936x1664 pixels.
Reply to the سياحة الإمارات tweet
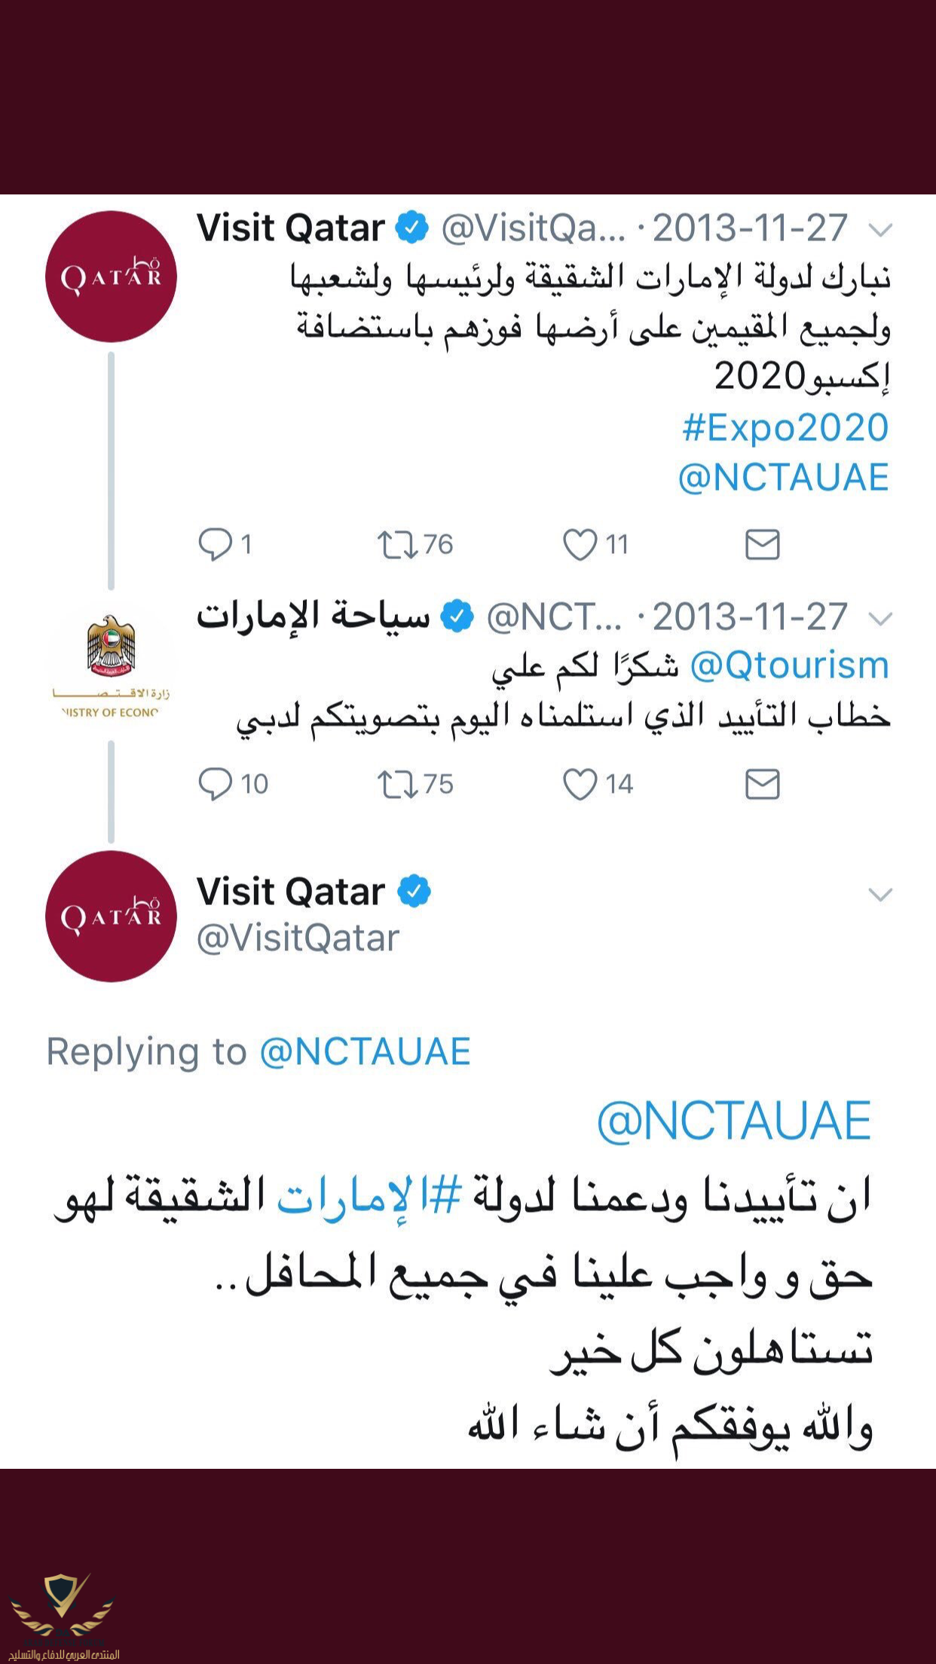tap(216, 784)
